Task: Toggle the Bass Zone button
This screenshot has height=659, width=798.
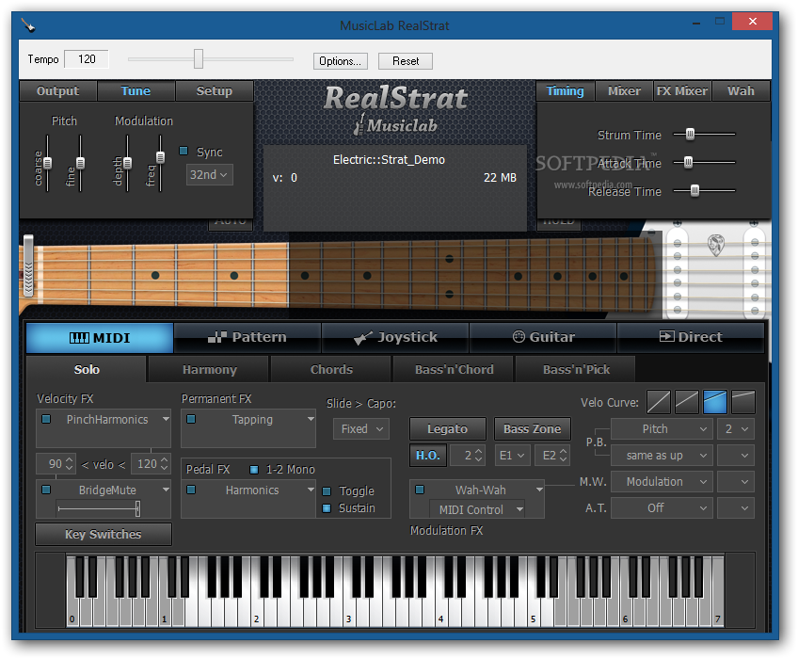Action: (533, 428)
